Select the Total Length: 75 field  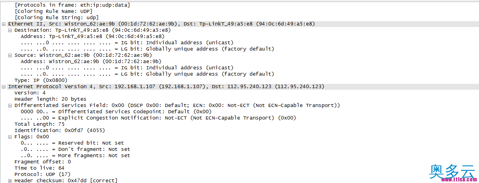tap(40, 124)
